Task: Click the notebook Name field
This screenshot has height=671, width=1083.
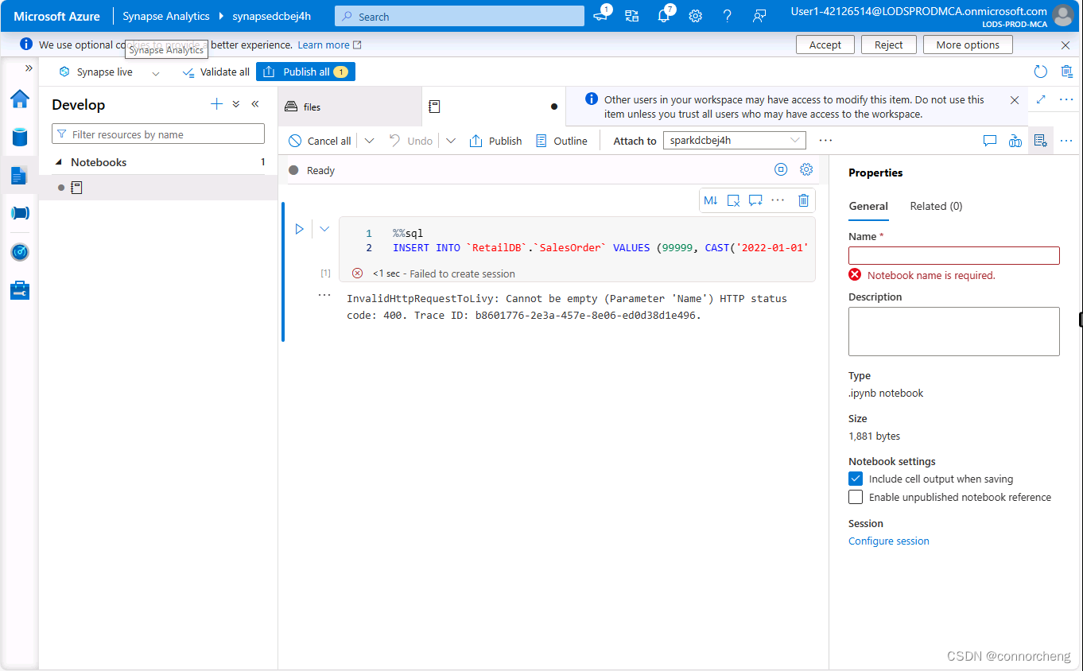Action: click(954, 255)
